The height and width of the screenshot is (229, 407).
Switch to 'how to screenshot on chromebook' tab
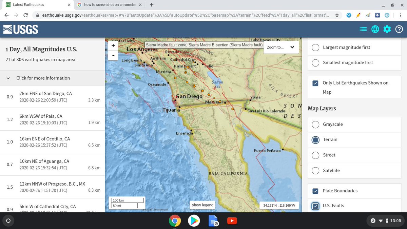(x=110, y=5)
